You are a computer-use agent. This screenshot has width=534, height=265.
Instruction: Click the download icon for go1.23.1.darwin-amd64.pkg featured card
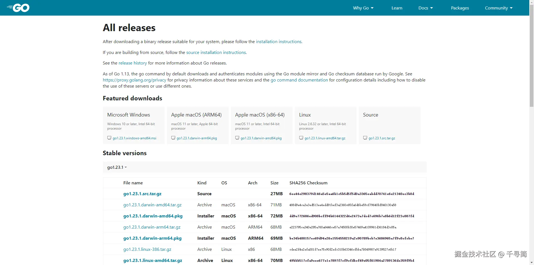[x=237, y=138]
